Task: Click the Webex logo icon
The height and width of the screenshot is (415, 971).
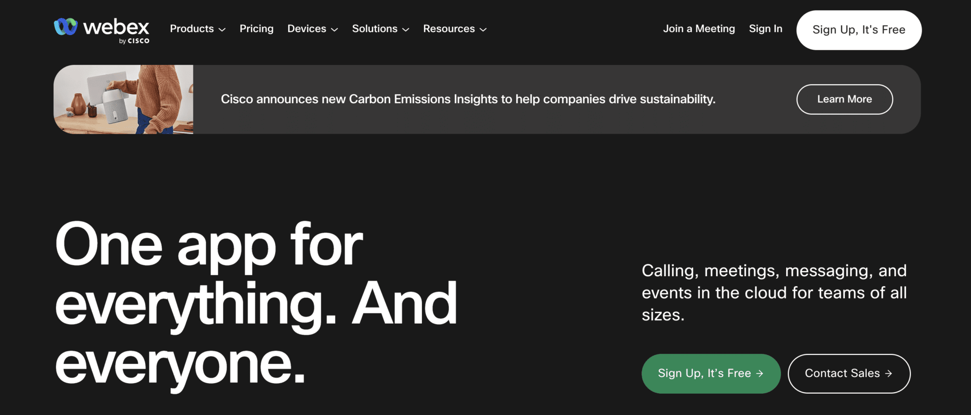Action: 66,27
